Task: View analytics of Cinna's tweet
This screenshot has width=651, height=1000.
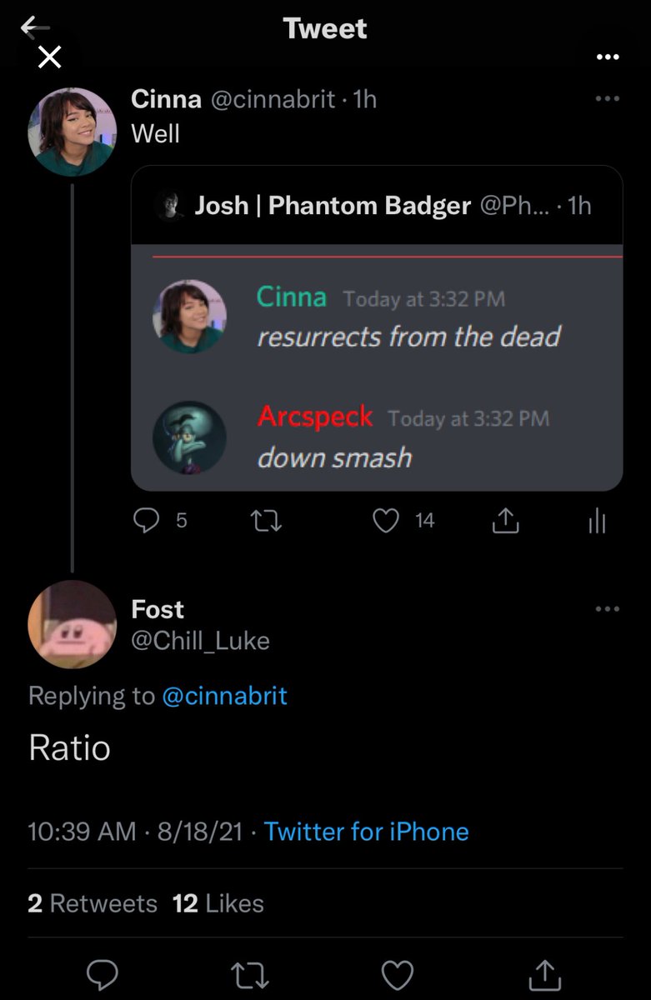Action: [x=597, y=522]
